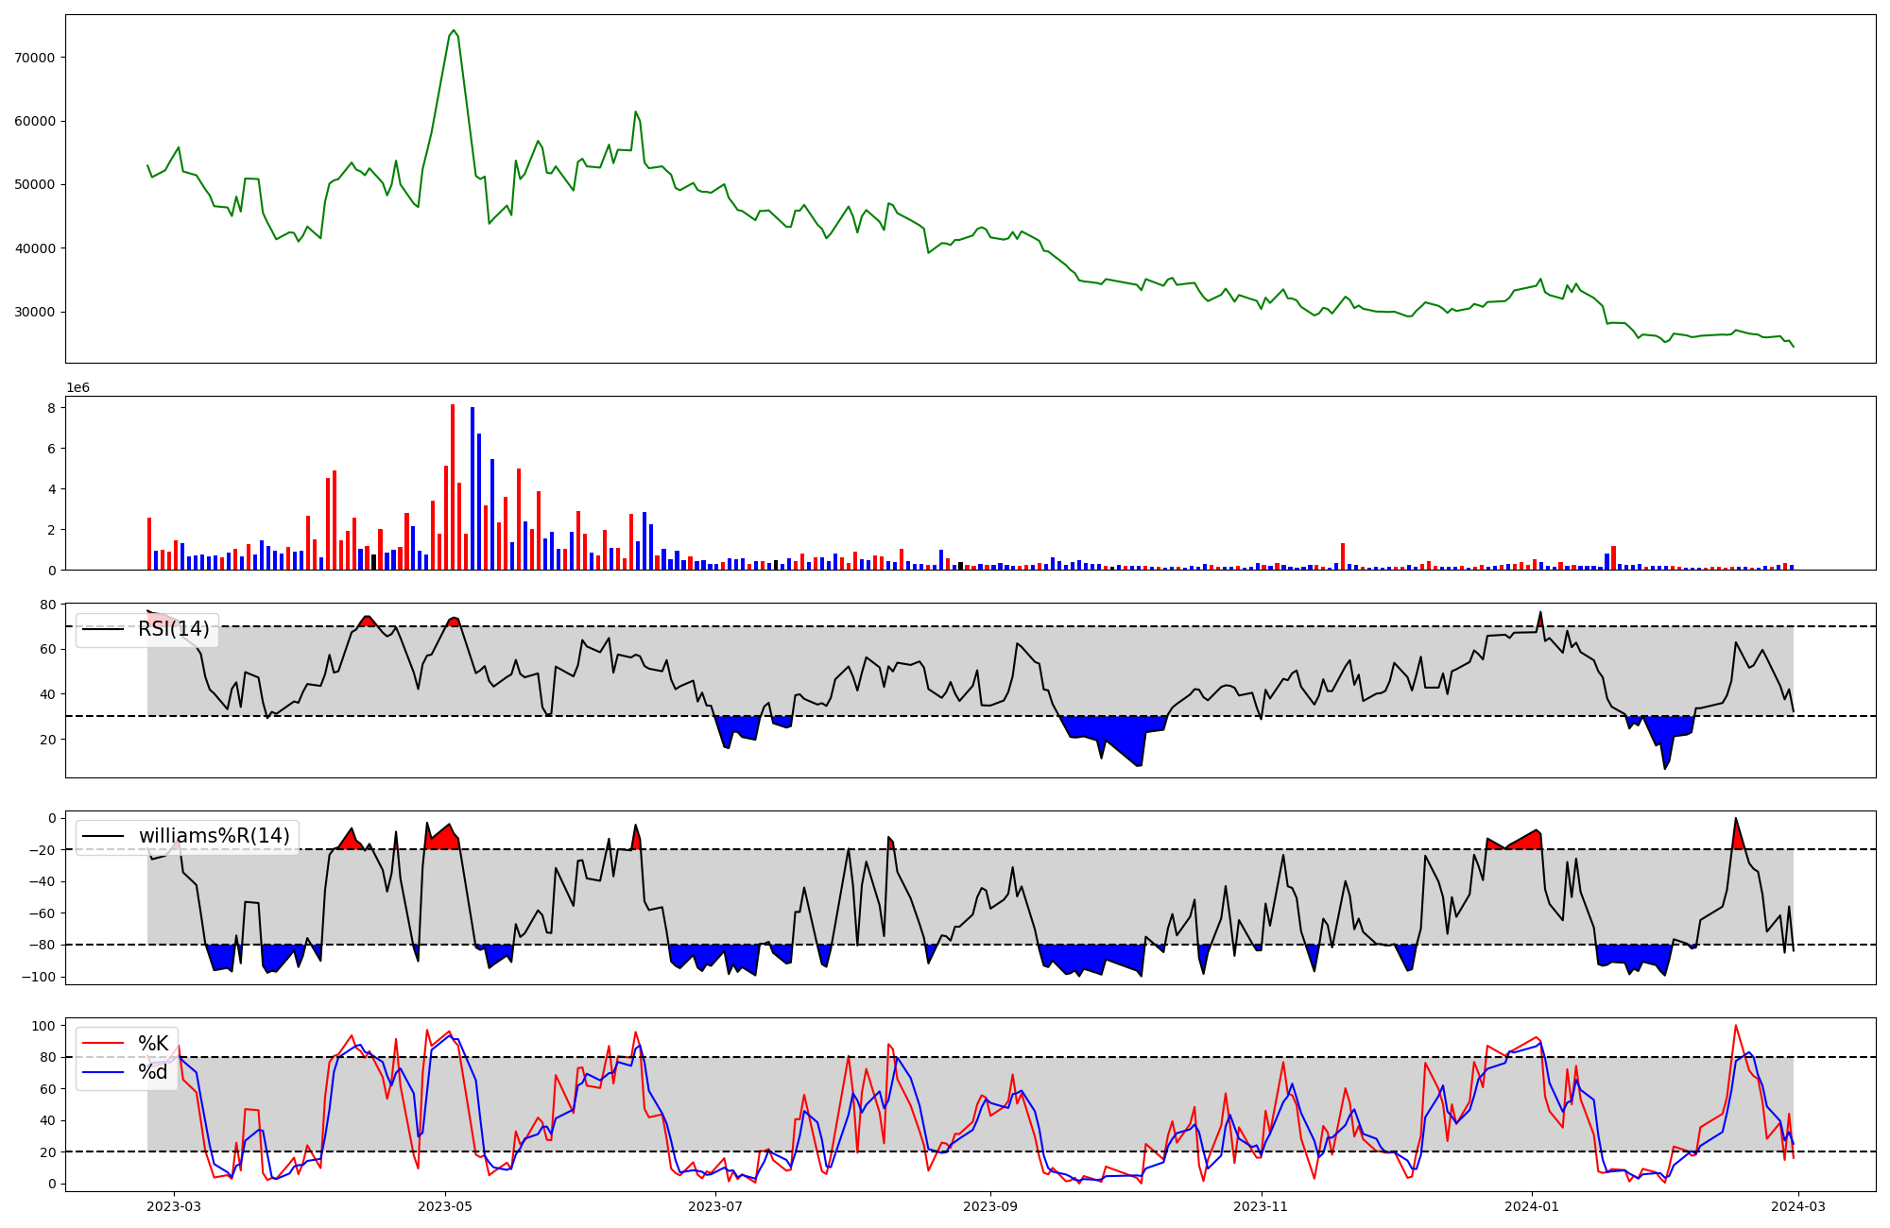The width and height of the screenshot is (1890, 1228).
Task: Click the 2023-07 x-axis date label
Action: (716, 1206)
